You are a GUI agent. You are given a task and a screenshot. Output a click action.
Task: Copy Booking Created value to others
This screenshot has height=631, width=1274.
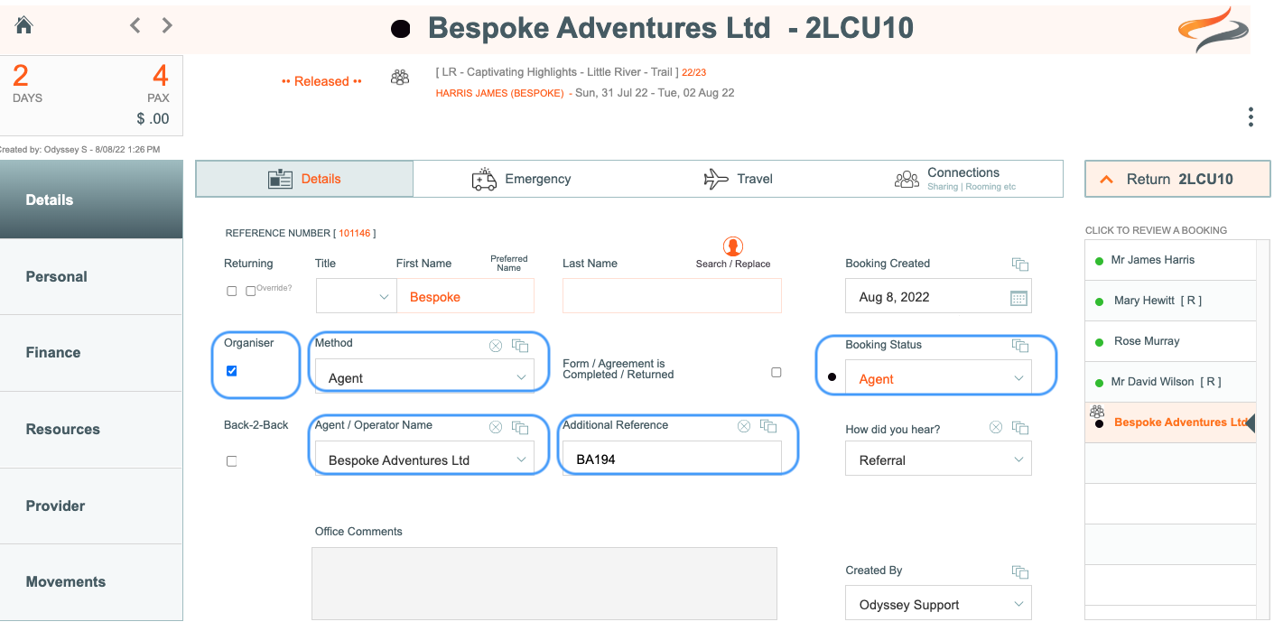[1020, 264]
